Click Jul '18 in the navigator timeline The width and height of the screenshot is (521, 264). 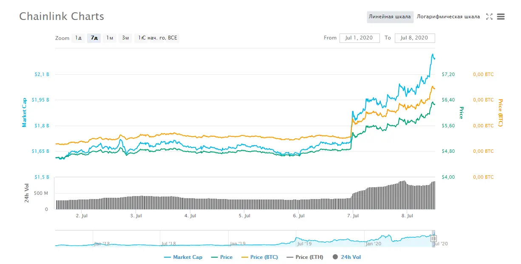coord(169,244)
